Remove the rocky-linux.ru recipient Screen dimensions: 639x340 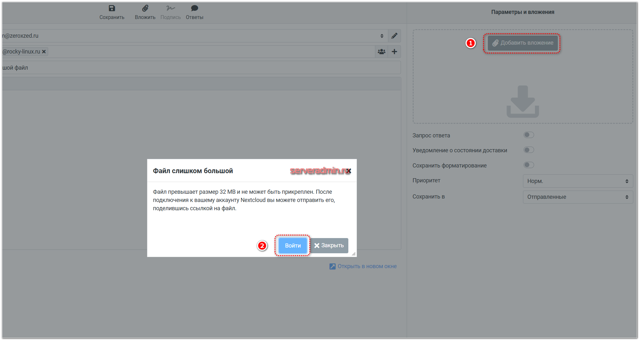coord(44,52)
